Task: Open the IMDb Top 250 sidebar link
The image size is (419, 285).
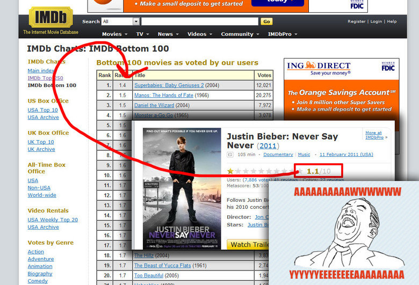Action: coord(45,78)
